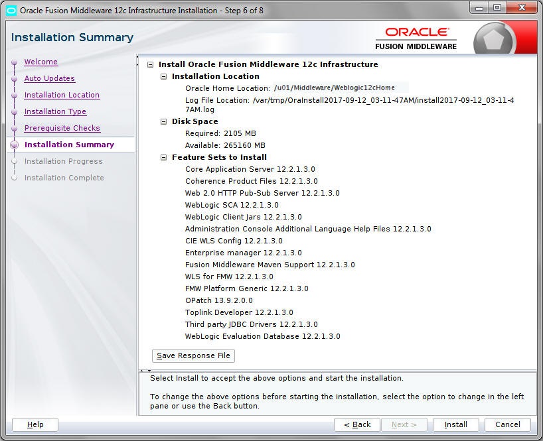This screenshot has height=441, width=543.
Task: Click the Welcome step bullet icon
Action: (x=14, y=62)
